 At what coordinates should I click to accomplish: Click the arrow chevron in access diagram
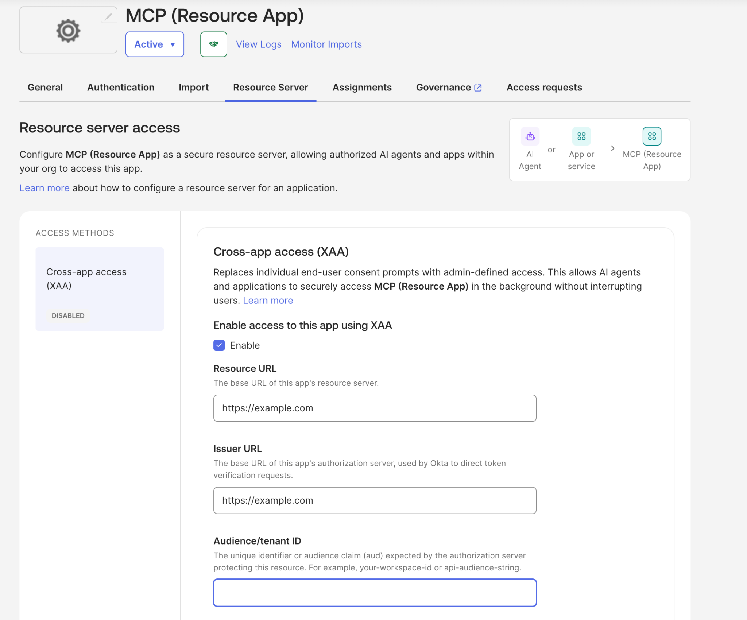coord(613,148)
